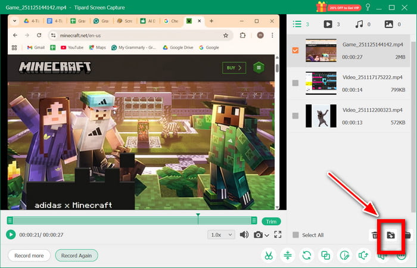Uncheck the Game_251125144142.mp4 checkbox
Image resolution: width=417 pixels, height=268 pixels.
pyautogui.click(x=295, y=51)
